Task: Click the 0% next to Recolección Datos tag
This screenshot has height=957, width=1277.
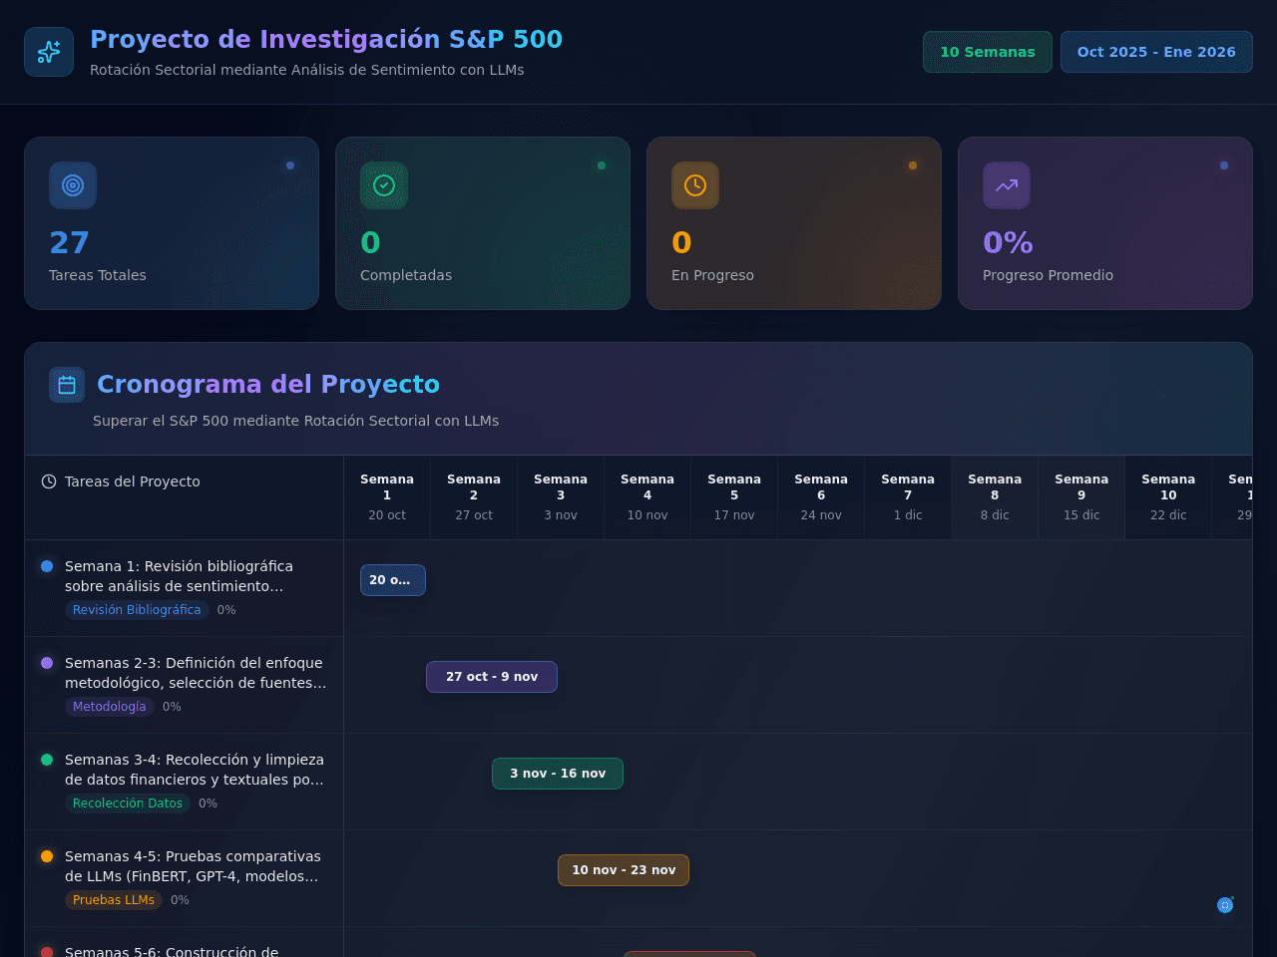Action: click(x=208, y=803)
